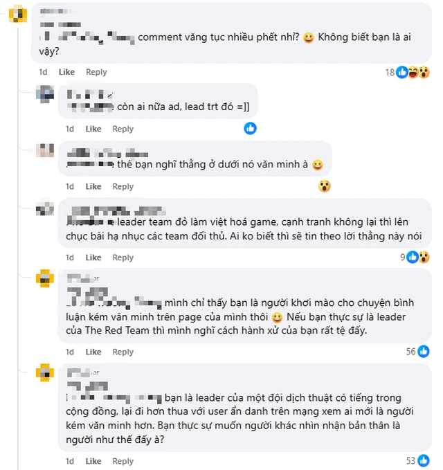Open like reaction beside count 9
The height and width of the screenshot is (470, 443).
coord(413,257)
